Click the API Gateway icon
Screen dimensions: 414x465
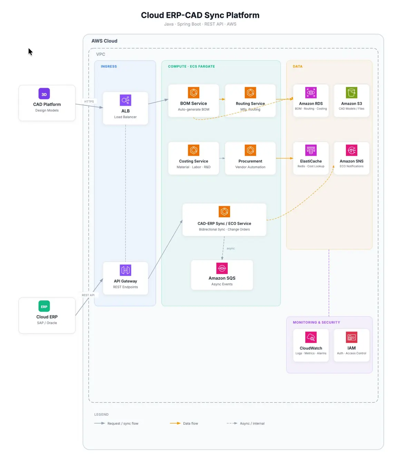coord(125,270)
